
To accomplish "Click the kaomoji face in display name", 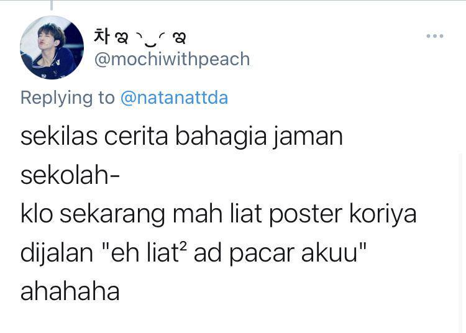I will tap(151, 39).
